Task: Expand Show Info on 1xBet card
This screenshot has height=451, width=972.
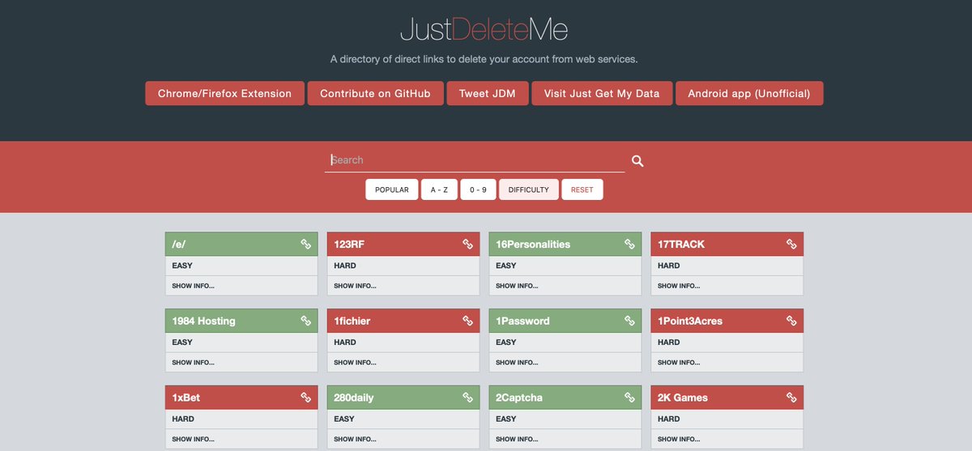Action: 193,440
